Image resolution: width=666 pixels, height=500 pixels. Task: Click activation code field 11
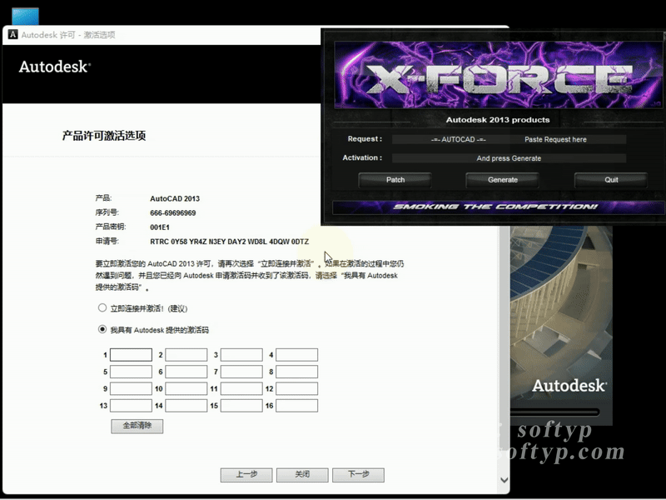[241, 388]
